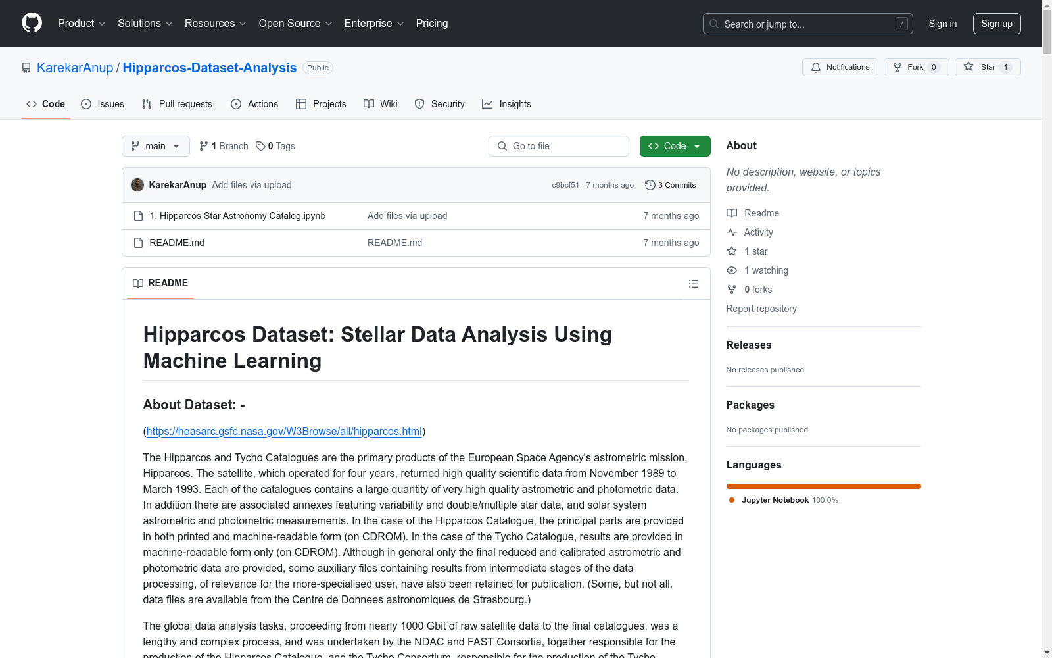Star this repository

pyautogui.click(x=987, y=67)
